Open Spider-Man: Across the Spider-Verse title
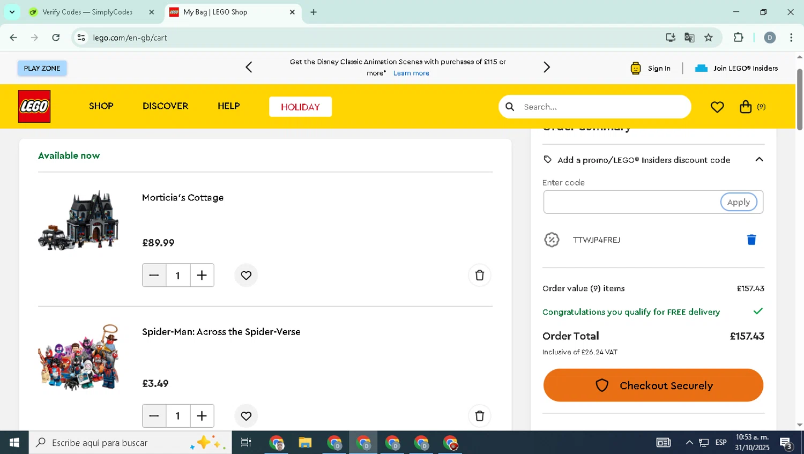804x454 pixels. pyautogui.click(x=221, y=332)
